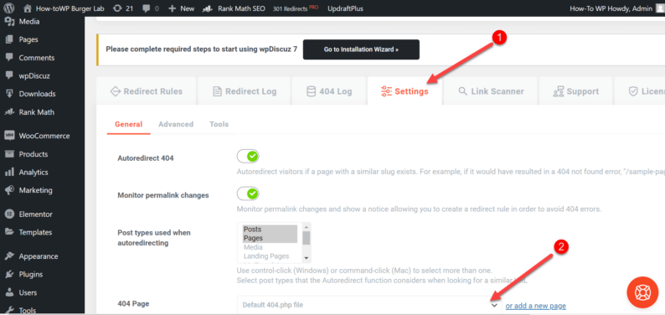Click the Users icon in sidebar
The width and height of the screenshot is (665, 315).
(9, 292)
